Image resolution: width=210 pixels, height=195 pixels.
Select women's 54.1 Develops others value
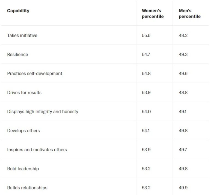point(145,130)
